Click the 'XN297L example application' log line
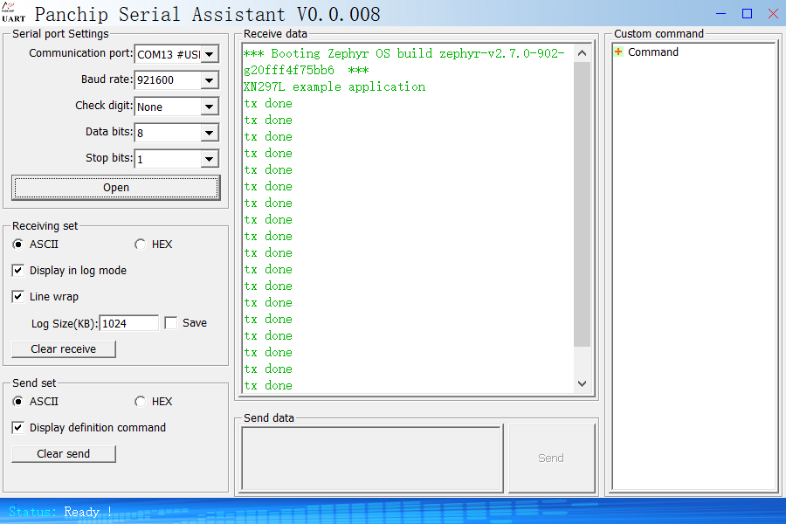This screenshot has height=524, width=786. 334,86
